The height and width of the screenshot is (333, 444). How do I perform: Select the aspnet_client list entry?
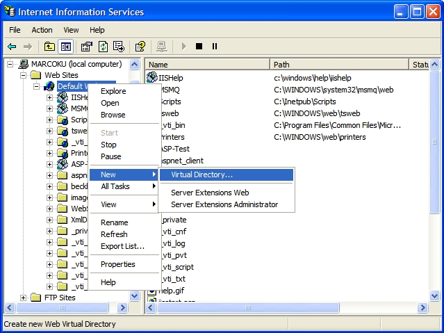(x=182, y=161)
